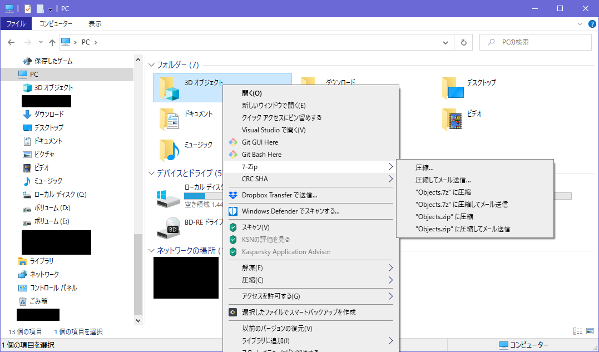599x352 pixels.
Task: Expand the ribbon with the chevron
Action: tap(580, 24)
